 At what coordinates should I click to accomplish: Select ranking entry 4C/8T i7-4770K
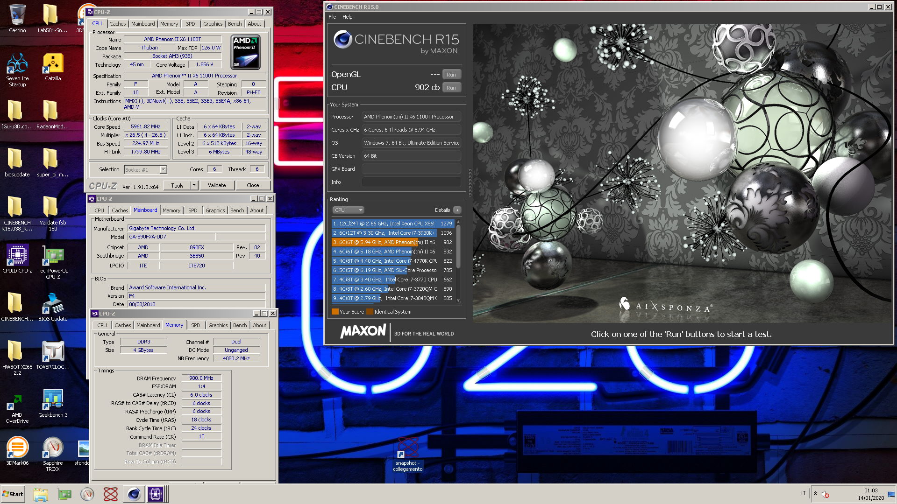392,261
